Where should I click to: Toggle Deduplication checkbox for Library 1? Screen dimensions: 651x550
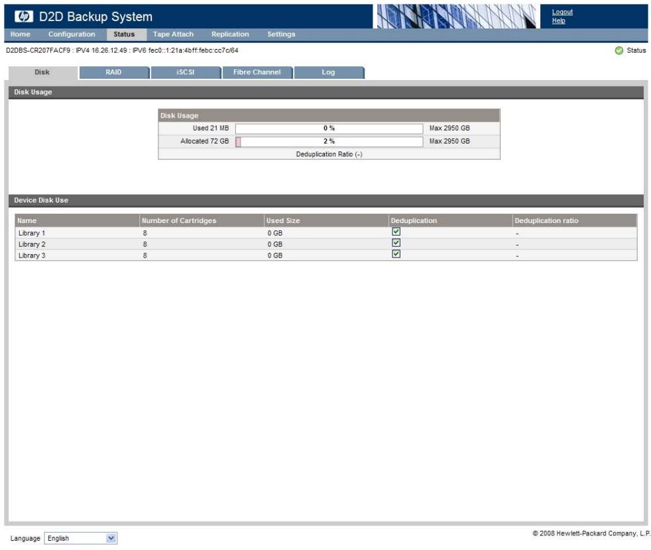(396, 232)
